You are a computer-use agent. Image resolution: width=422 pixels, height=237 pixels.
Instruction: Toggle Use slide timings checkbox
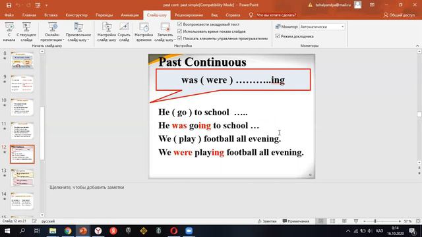180,31
